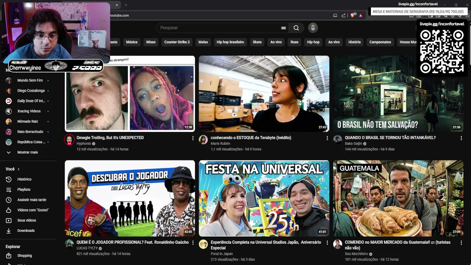Screen dimensions: 471x265
Task: Close the current browser tab
Action: click(x=117, y=5)
